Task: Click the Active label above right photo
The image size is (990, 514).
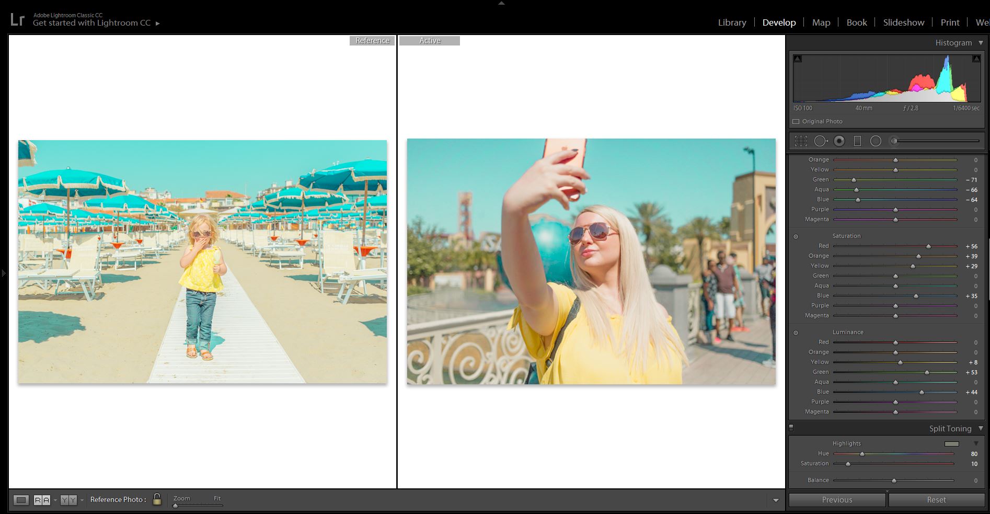Action: click(430, 41)
